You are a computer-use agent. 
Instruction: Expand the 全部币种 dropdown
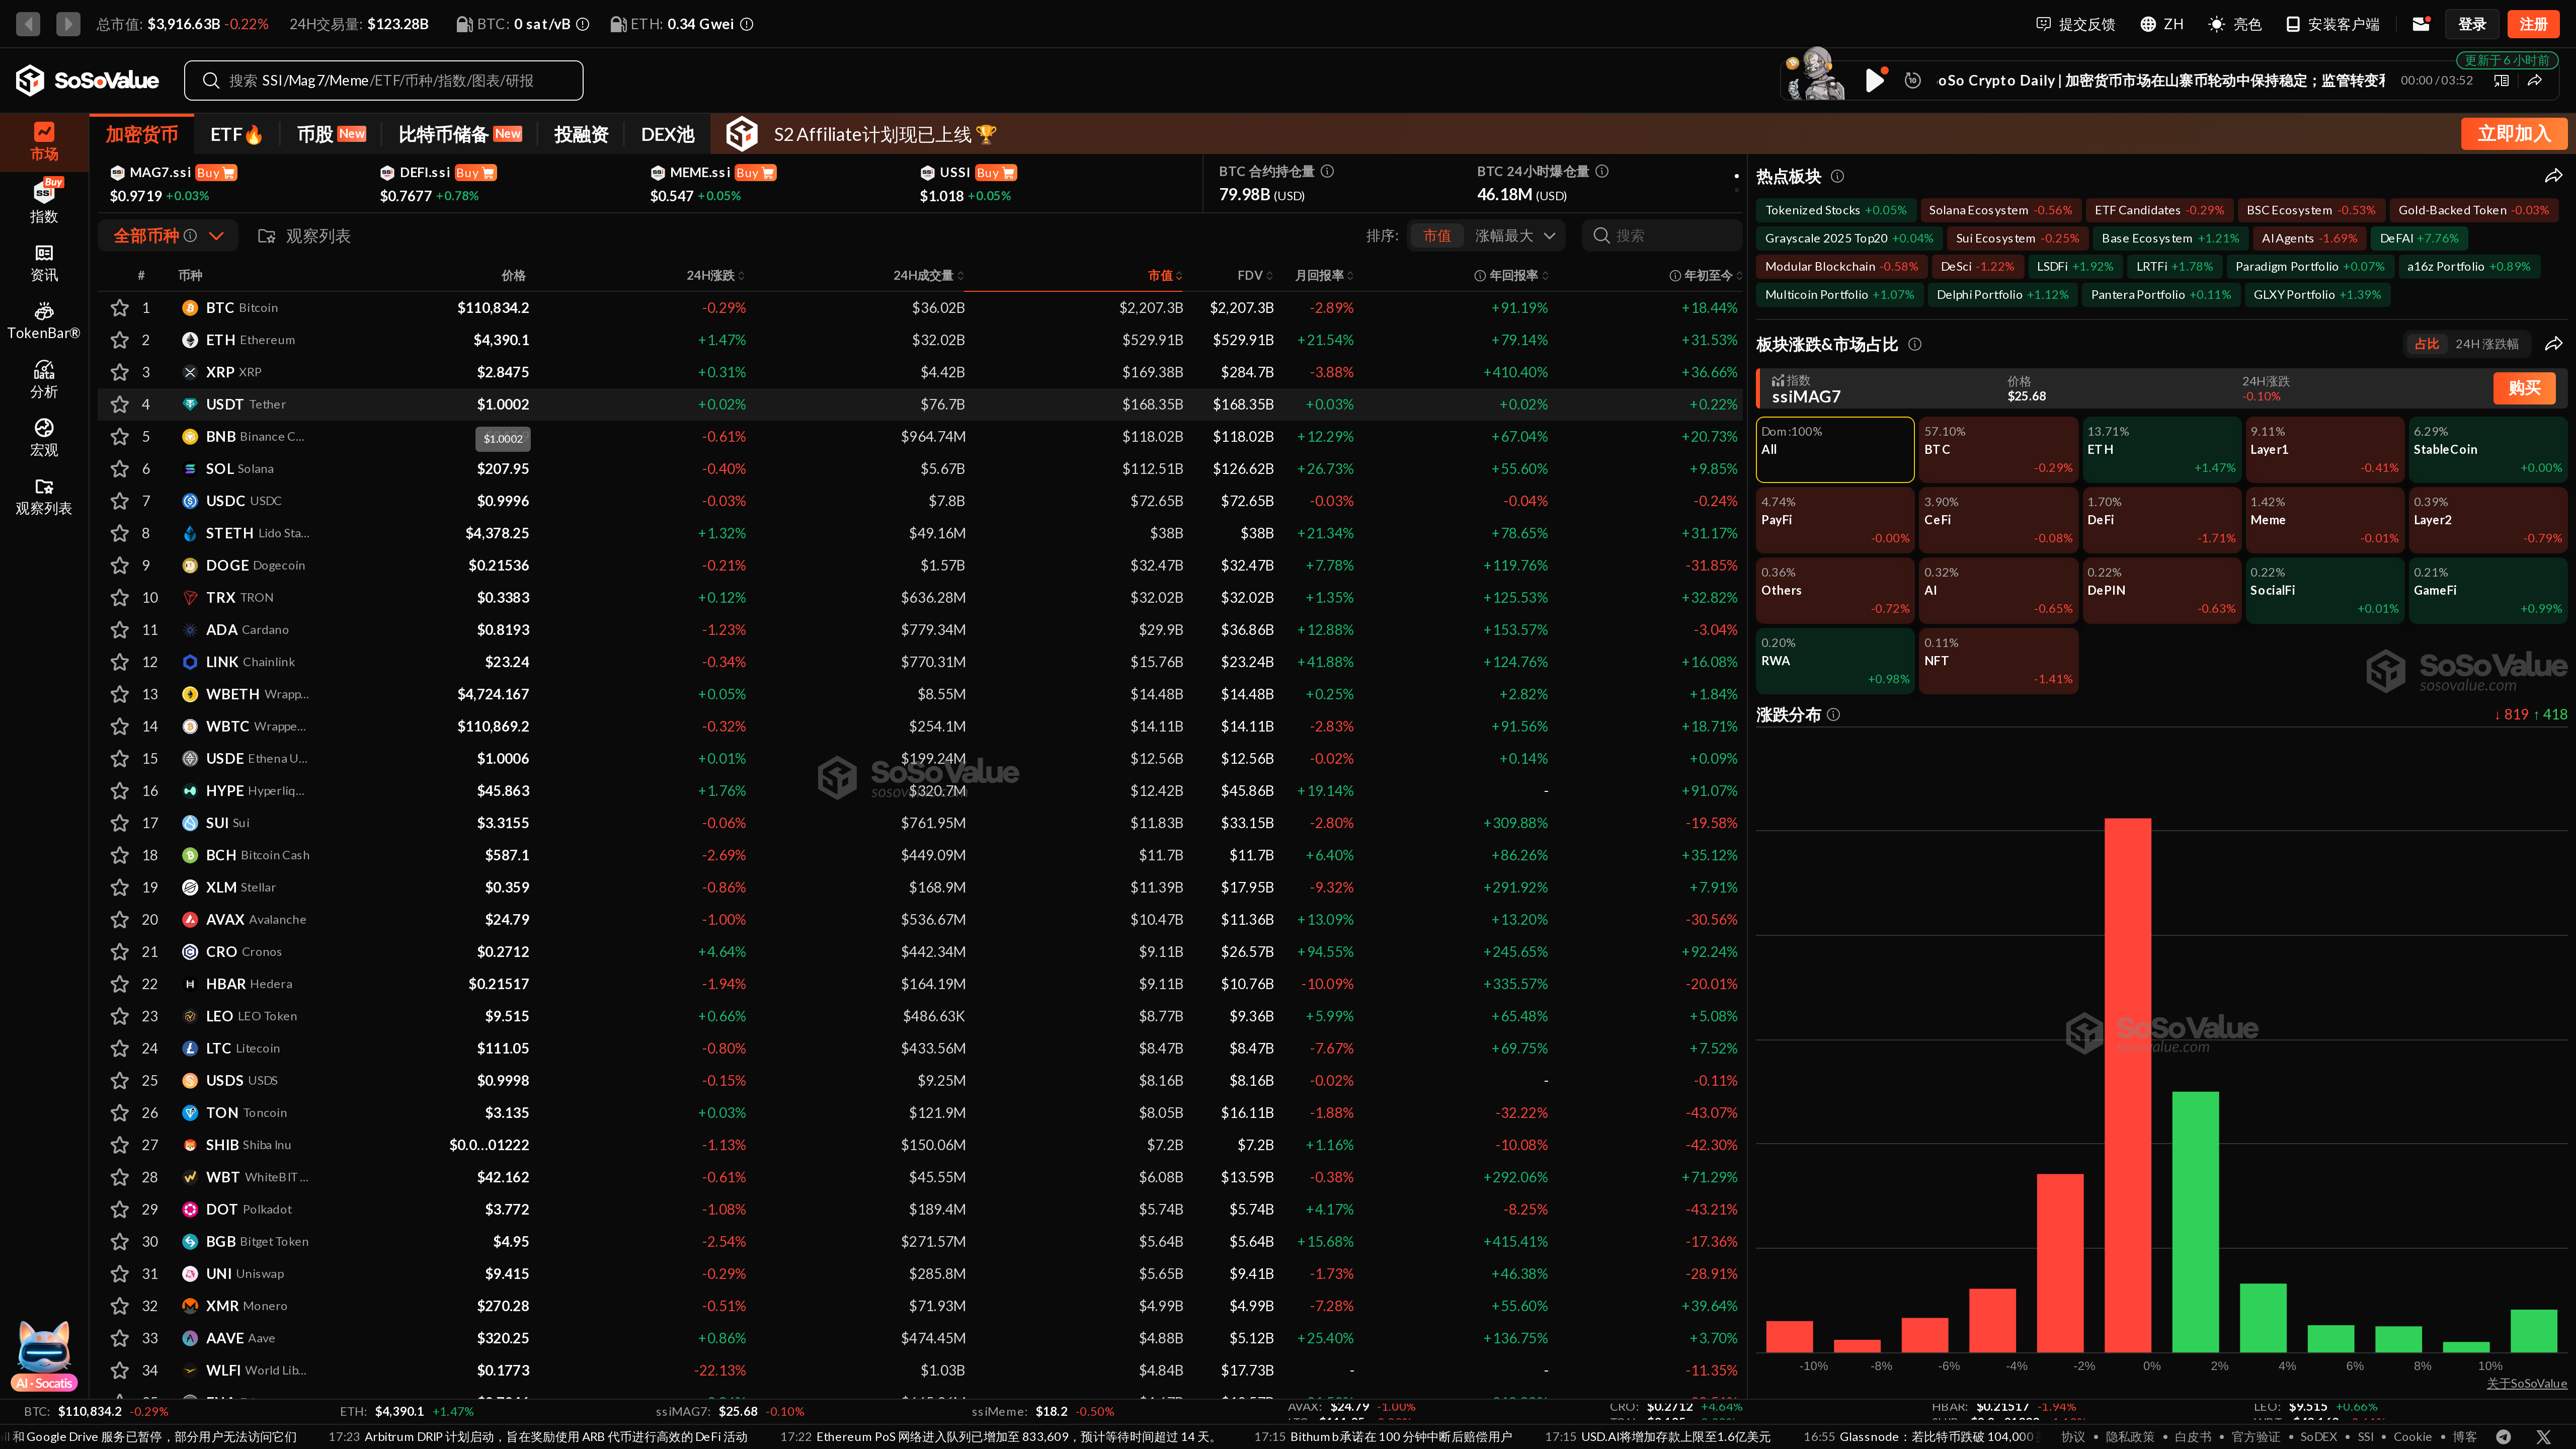(168, 236)
